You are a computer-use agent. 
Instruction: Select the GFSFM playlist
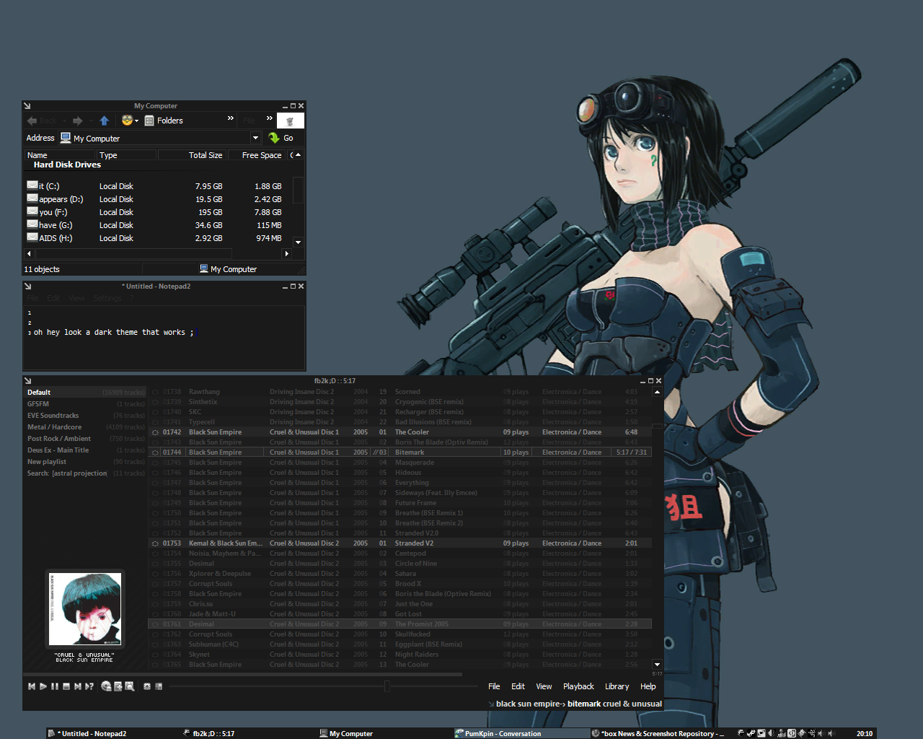coord(86,404)
